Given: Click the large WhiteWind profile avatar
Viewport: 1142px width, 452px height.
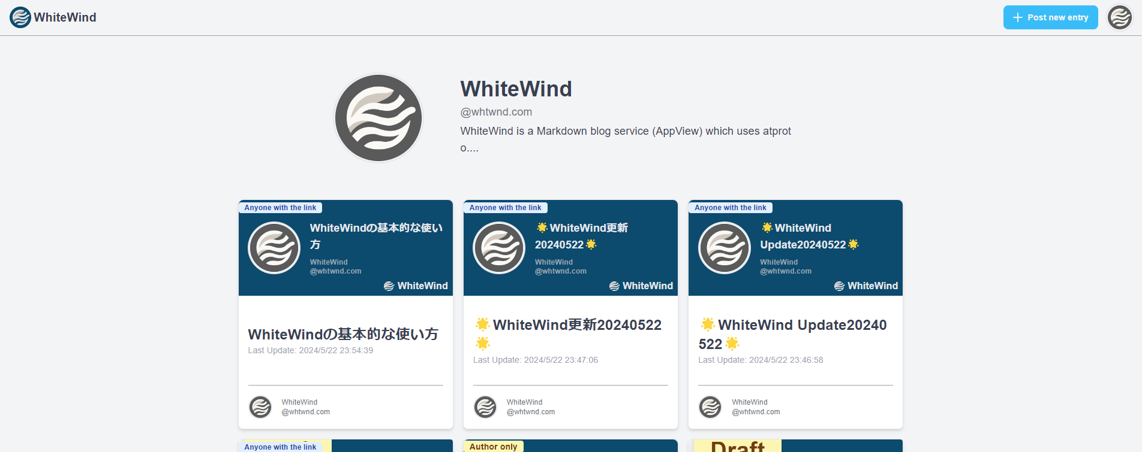Looking at the screenshot, I should [378, 118].
